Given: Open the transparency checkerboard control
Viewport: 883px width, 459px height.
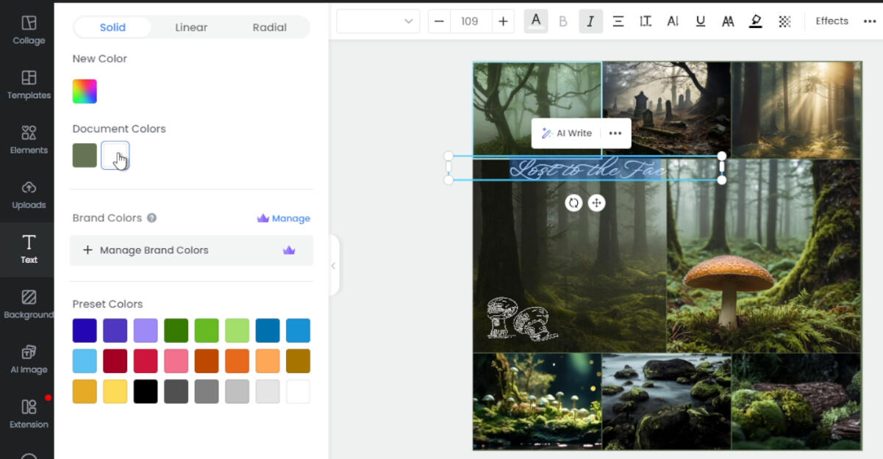Looking at the screenshot, I should (x=784, y=21).
